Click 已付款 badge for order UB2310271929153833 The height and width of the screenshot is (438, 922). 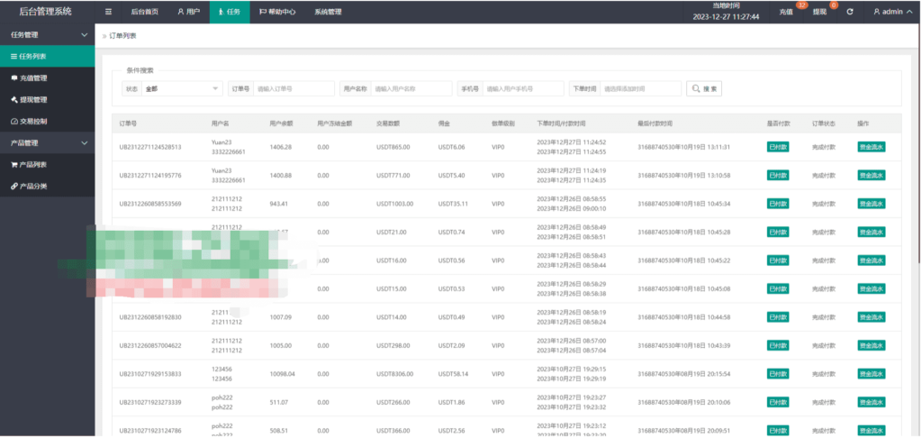[778, 374]
